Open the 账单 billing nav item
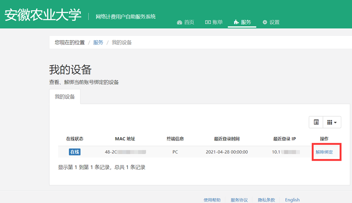This screenshot has width=352, height=203. [214, 22]
